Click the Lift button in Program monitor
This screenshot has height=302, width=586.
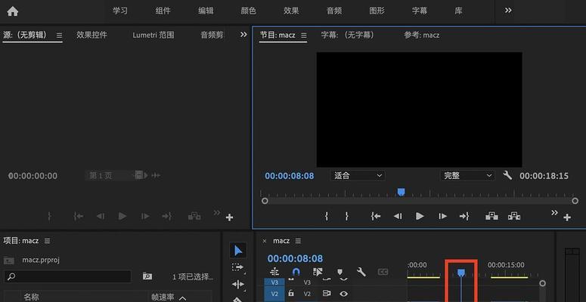click(x=491, y=216)
